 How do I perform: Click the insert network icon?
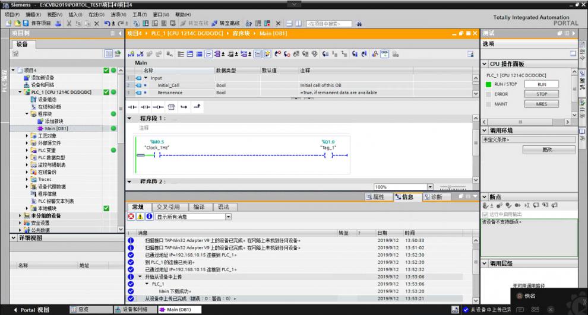tap(131, 55)
